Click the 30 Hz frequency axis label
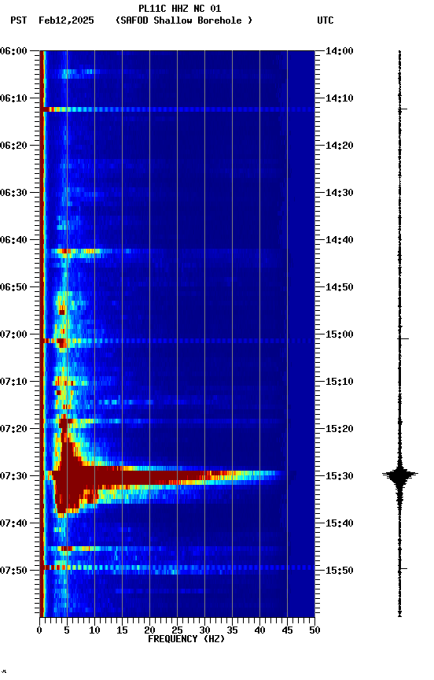The image size is (434, 680). click(204, 630)
